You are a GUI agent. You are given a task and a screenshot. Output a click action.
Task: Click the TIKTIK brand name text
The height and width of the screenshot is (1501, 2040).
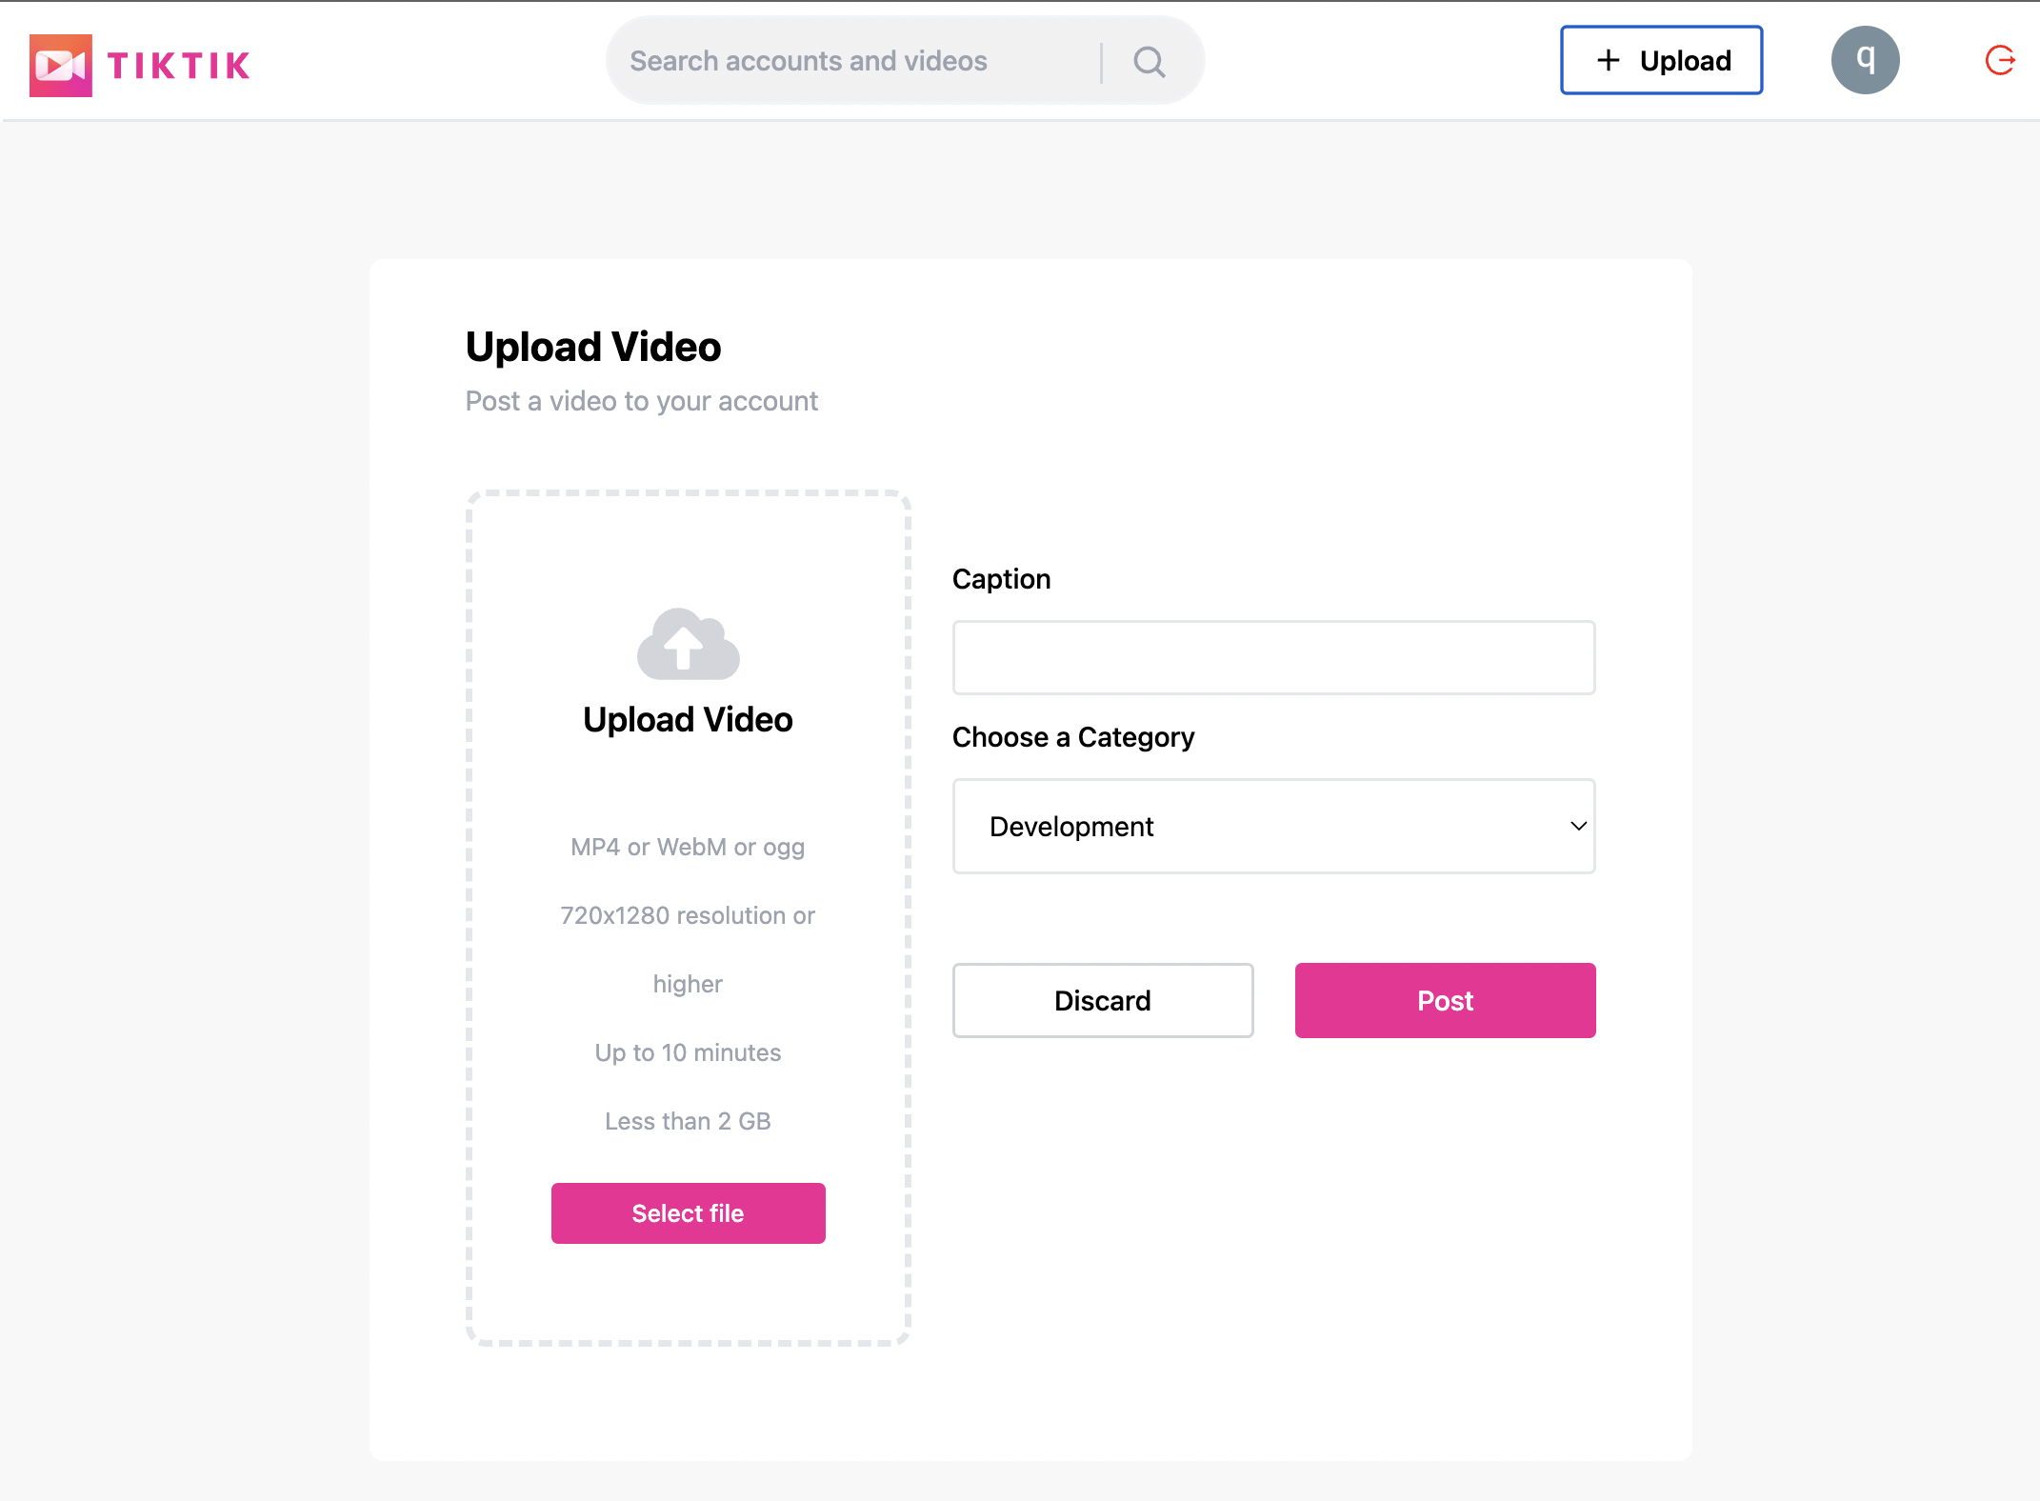click(x=179, y=65)
